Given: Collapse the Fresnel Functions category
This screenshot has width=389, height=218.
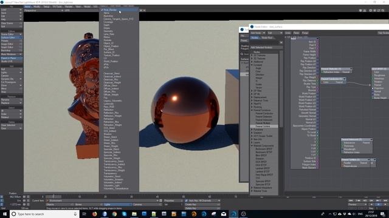Looking at the screenshot, I should point(252,110).
